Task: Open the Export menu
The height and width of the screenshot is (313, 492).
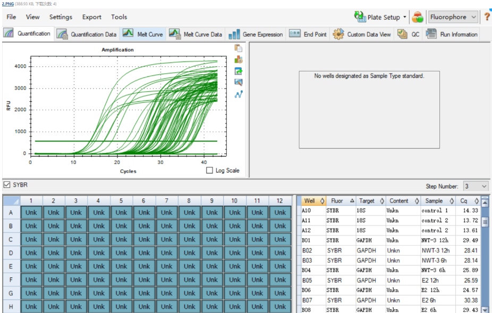Action: (91, 17)
